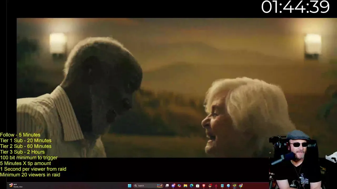Screen dimensions: 337x189
Task: Open the blue globe app icon
Action: point(228,186)
